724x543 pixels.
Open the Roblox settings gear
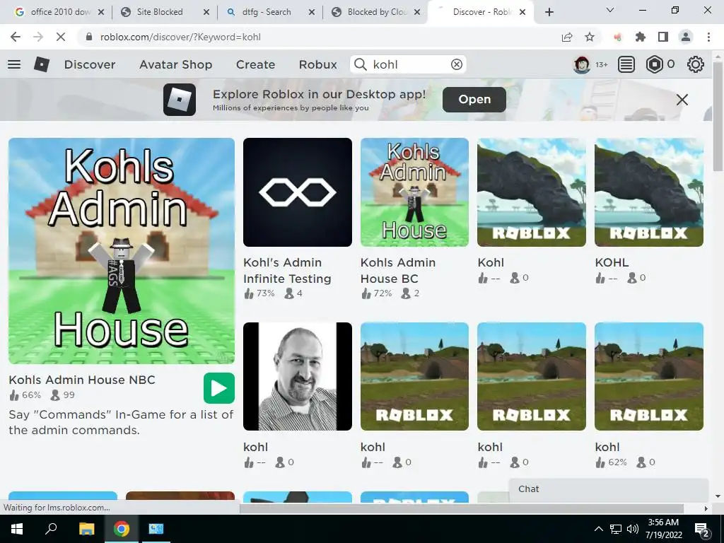click(696, 64)
